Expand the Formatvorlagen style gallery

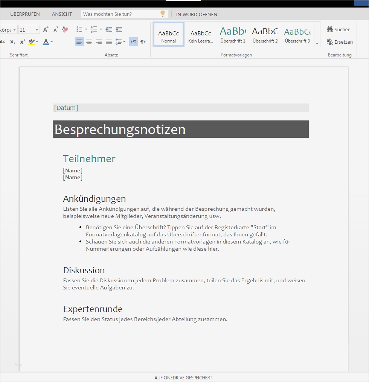(x=317, y=44)
